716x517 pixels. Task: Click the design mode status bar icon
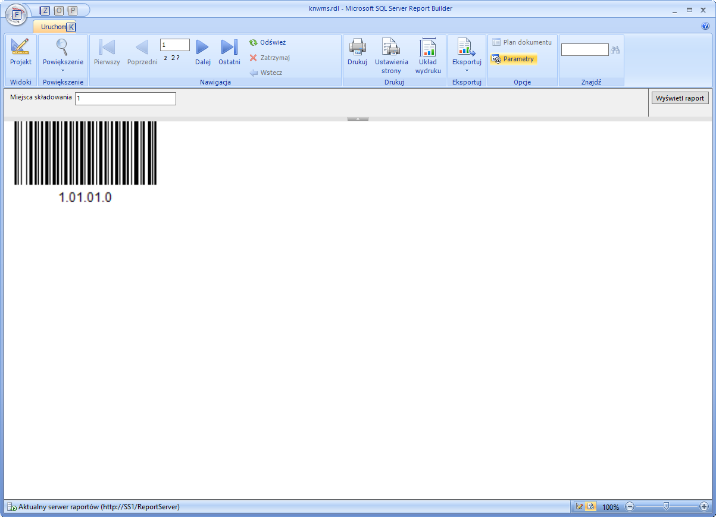[580, 507]
